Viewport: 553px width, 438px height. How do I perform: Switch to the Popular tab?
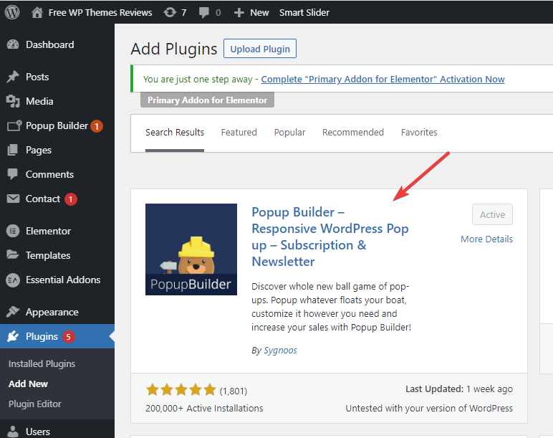[289, 133]
